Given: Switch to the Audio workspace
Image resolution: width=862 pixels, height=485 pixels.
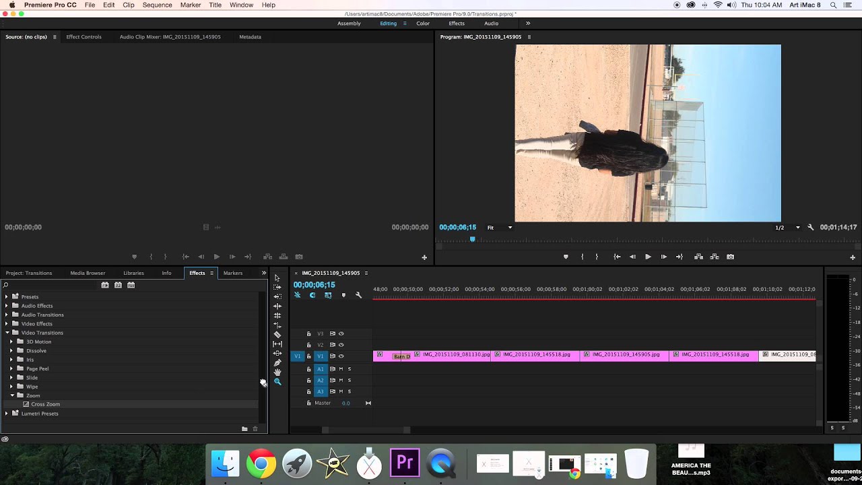Looking at the screenshot, I should [492, 24].
